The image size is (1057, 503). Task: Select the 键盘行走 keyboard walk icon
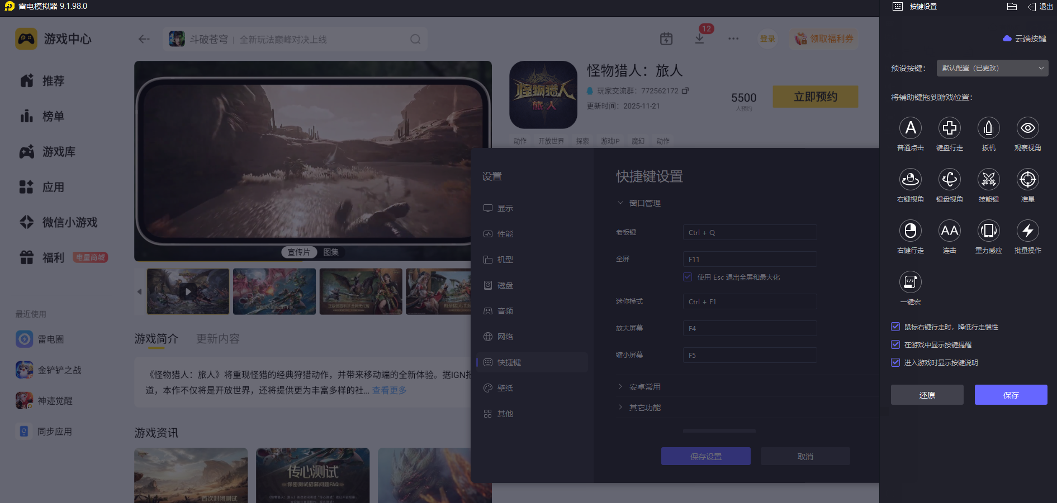(x=950, y=128)
